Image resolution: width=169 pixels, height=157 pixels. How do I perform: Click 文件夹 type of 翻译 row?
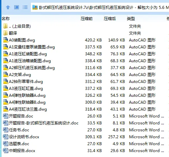[135, 33]
